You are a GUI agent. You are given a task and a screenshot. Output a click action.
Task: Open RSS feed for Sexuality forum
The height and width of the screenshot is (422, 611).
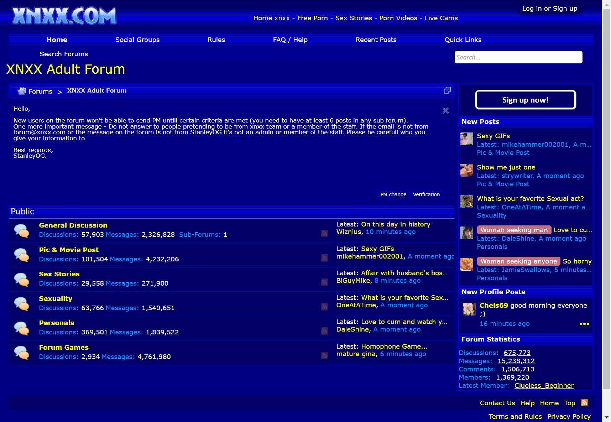point(324,307)
